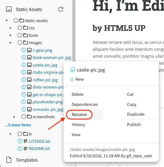Expand the fonts folder arrow
The width and height of the screenshot is (164, 167).
pos(10,35)
